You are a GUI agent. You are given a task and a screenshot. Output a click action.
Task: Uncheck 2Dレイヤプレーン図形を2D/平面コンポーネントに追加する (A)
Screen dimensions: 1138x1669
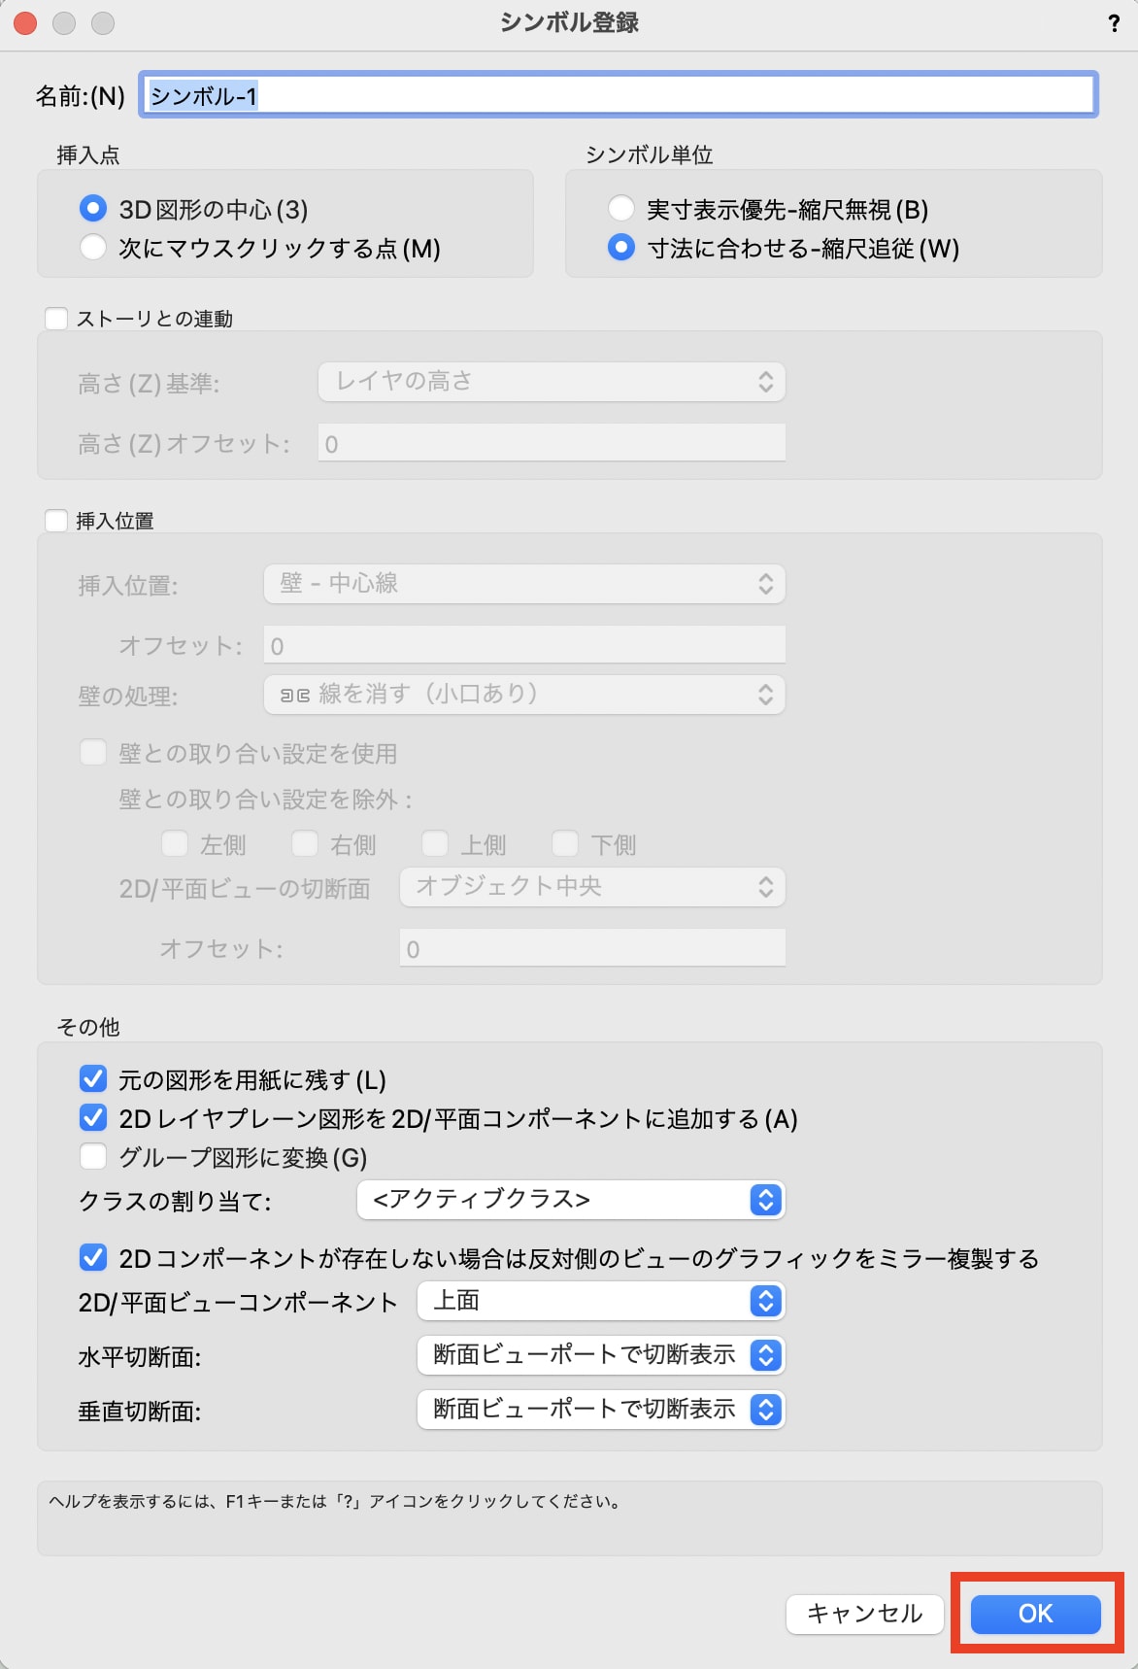click(x=92, y=1118)
